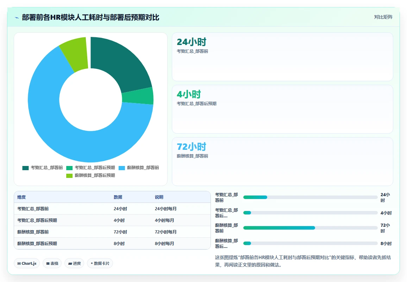Click the 数据卡片 tag chip

[100, 263]
